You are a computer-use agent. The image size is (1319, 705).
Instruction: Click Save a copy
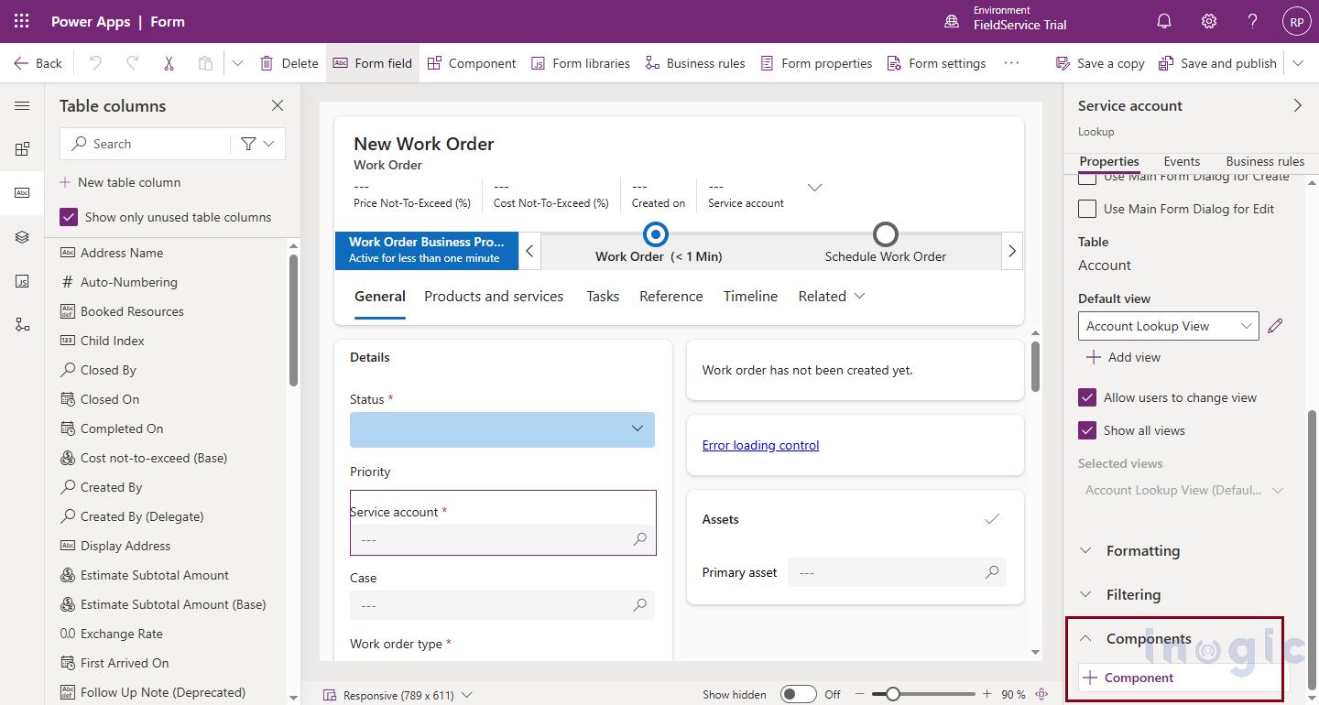pyautogui.click(x=1100, y=63)
